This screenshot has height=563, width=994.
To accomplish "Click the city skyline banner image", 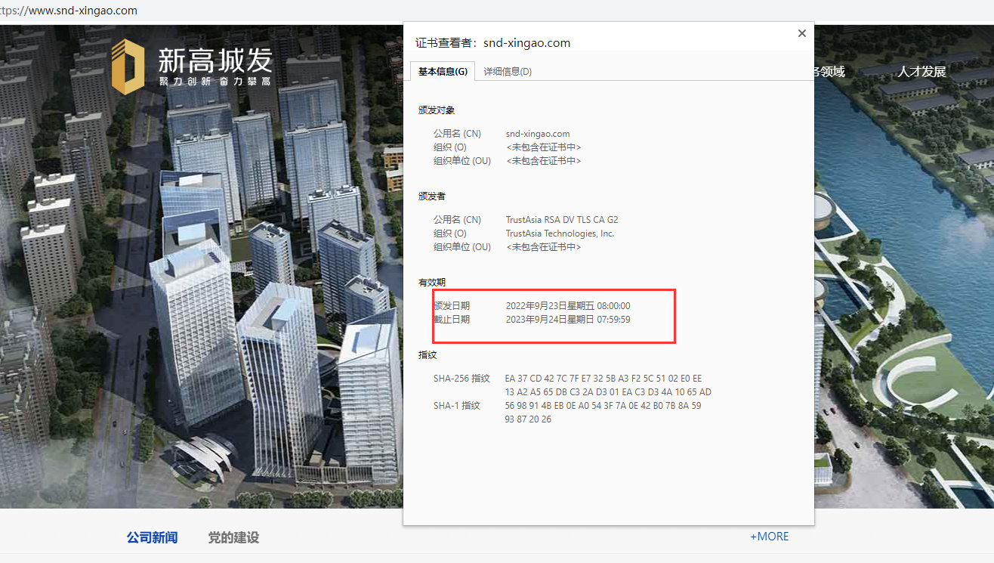I will (227, 302).
